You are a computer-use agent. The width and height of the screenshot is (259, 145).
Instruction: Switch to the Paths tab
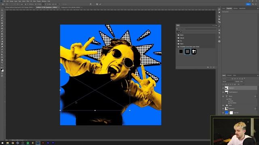coord(235,75)
